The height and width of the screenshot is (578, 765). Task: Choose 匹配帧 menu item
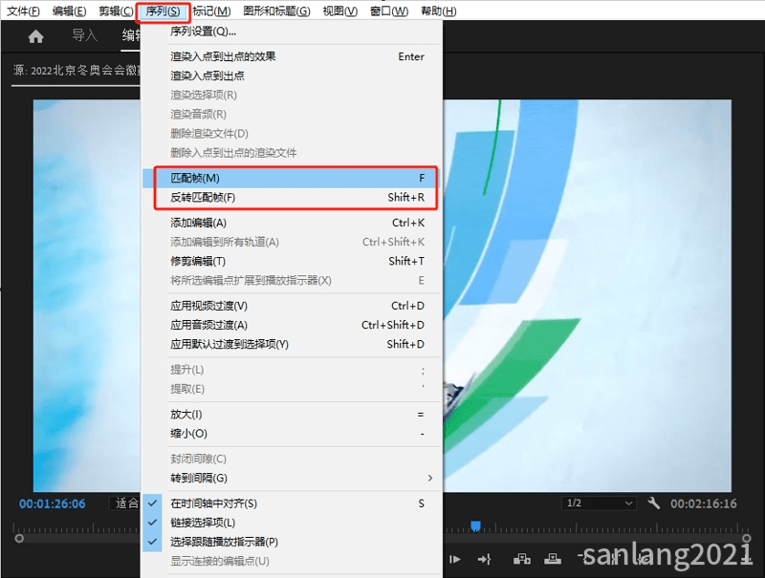pyautogui.click(x=292, y=178)
